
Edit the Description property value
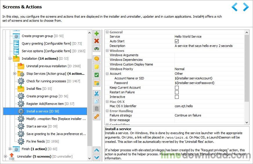point(209,46)
